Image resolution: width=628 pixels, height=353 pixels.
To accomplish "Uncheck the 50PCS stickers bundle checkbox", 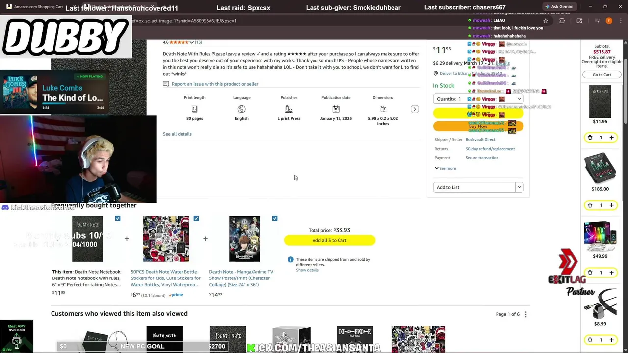I will pyautogui.click(x=196, y=218).
